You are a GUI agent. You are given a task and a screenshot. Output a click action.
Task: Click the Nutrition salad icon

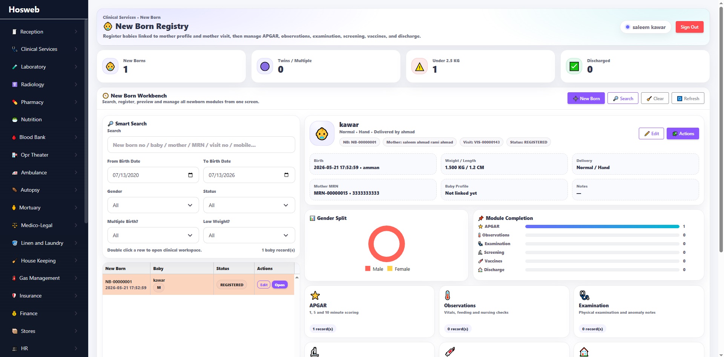15,120
